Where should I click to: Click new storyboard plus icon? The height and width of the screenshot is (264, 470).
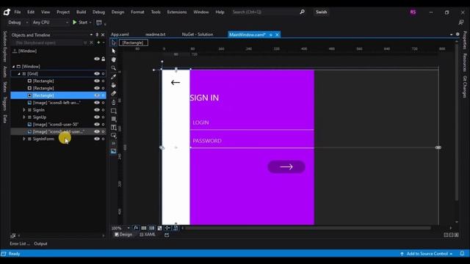coord(98,43)
